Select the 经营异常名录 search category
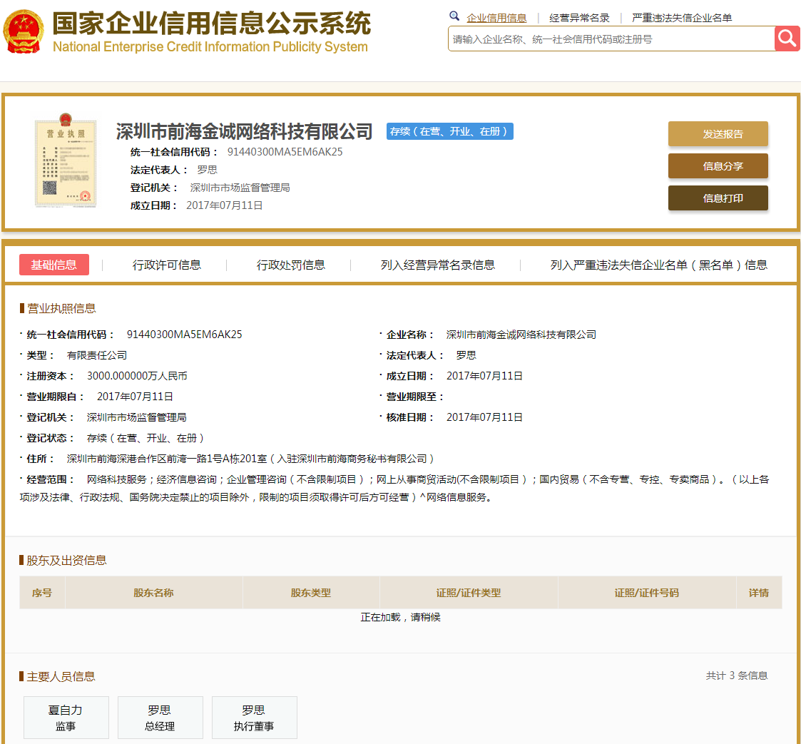801x744 pixels. point(579,18)
